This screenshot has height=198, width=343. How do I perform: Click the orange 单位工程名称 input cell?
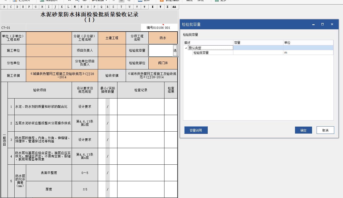pyautogui.click(x=49, y=38)
